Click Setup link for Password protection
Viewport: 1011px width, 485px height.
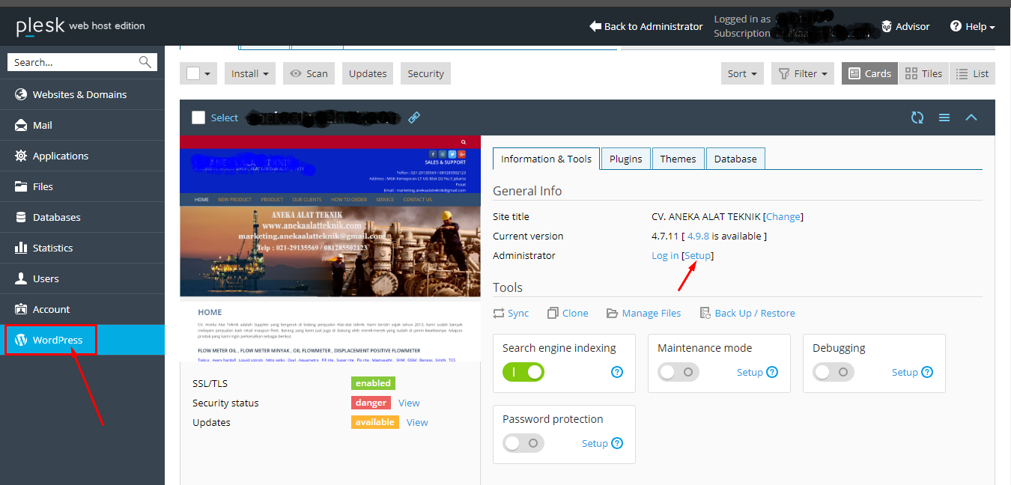coord(595,443)
